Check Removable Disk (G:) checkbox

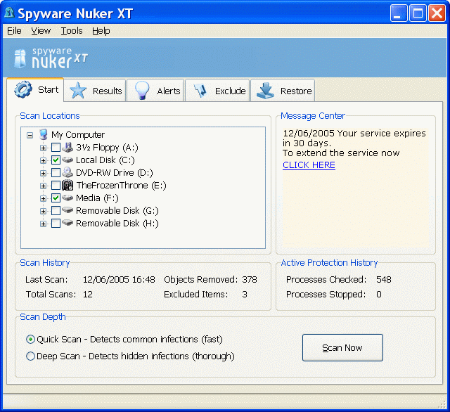coord(56,211)
